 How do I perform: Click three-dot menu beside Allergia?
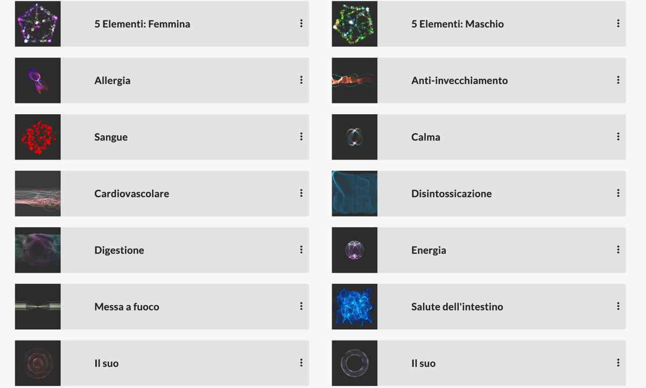pyautogui.click(x=301, y=80)
